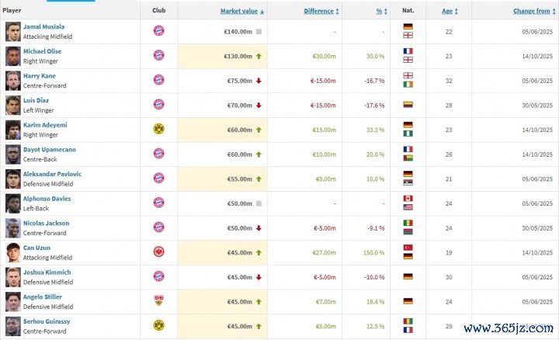Open Dayot Upamecano player name link

[48, 149]
